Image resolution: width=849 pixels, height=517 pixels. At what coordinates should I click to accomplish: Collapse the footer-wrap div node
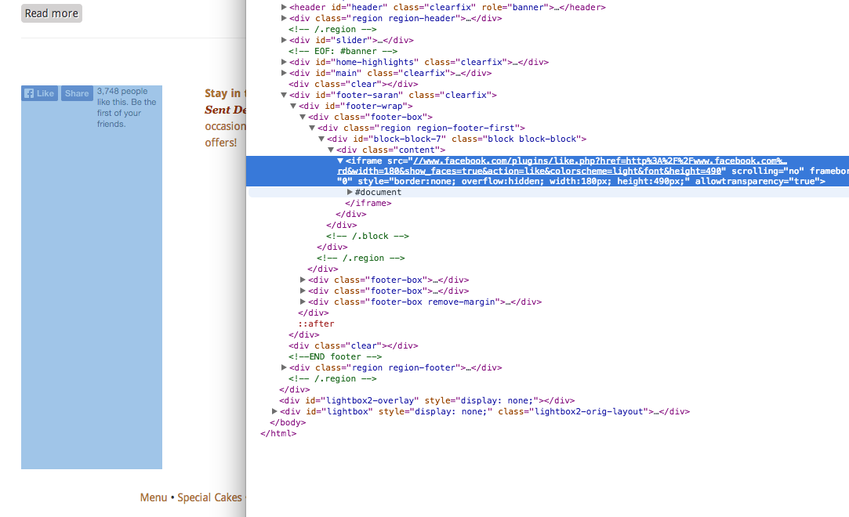pos(293,106)
